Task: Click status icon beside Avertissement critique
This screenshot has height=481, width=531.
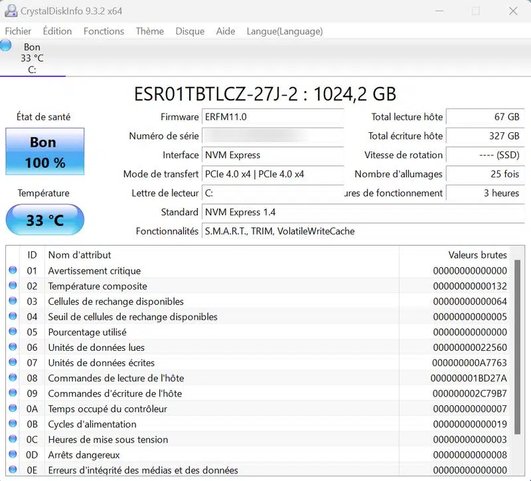Action: [x=13, y=271]
